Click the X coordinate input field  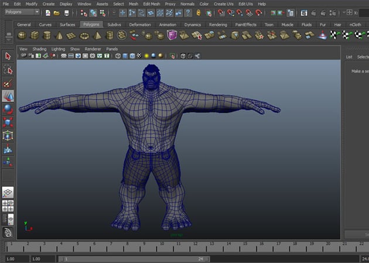tap(364, 13)
